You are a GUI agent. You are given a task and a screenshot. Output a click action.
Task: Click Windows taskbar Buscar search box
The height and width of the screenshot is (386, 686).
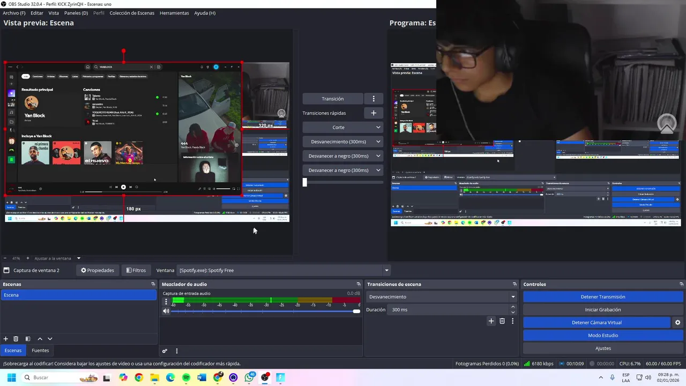[x=59, y=377]
